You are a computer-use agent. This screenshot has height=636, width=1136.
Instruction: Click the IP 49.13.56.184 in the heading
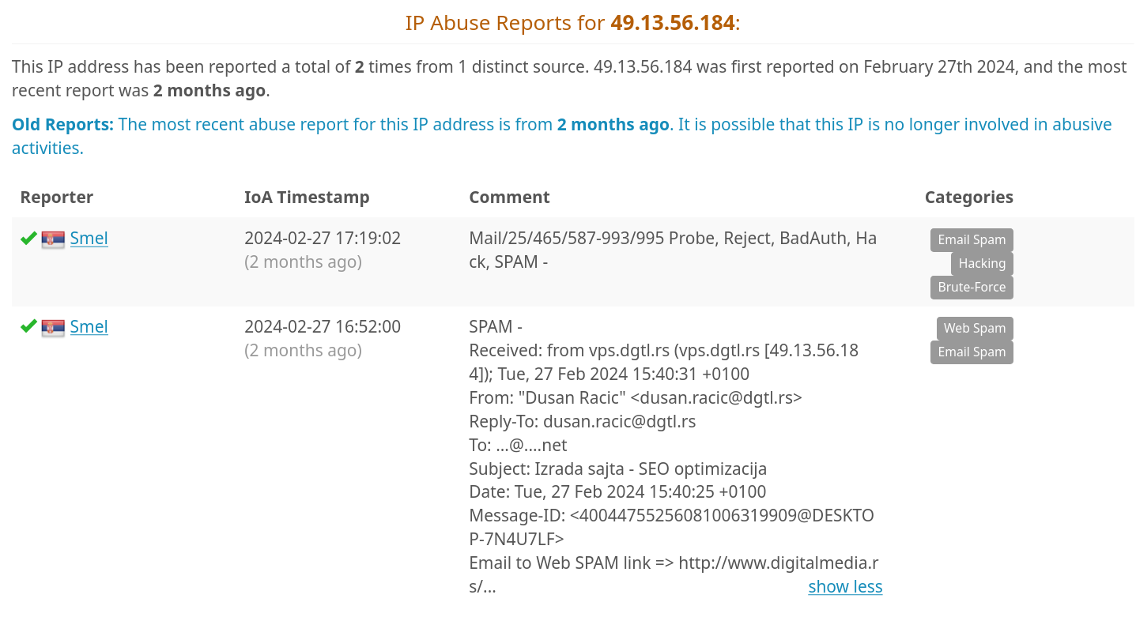673,23
